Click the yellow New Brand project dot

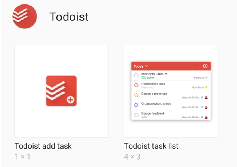[x=207, y=88]
